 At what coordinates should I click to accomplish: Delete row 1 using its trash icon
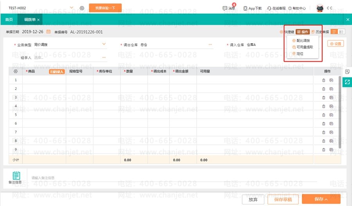coord(323,80)
